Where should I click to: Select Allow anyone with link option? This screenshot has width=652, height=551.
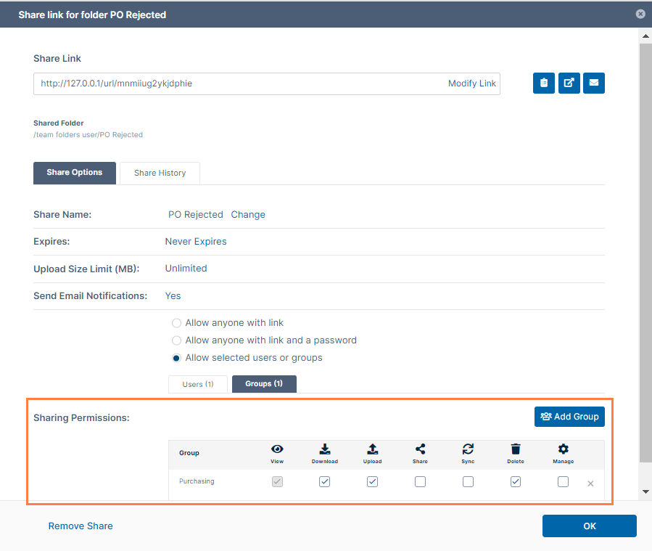click(176, 322)
